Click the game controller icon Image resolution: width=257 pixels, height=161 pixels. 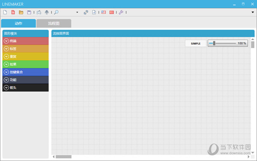click(x=39, y=12)
